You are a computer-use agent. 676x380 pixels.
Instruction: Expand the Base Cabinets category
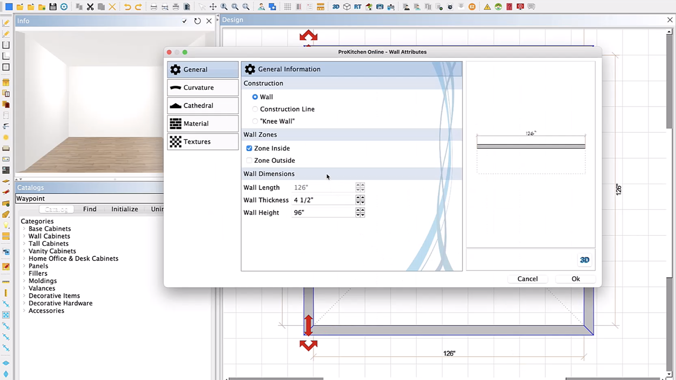24,229
